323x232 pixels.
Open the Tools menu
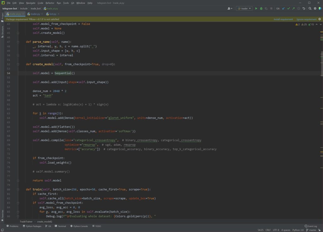pyautogui.click(x=66, y=3)
